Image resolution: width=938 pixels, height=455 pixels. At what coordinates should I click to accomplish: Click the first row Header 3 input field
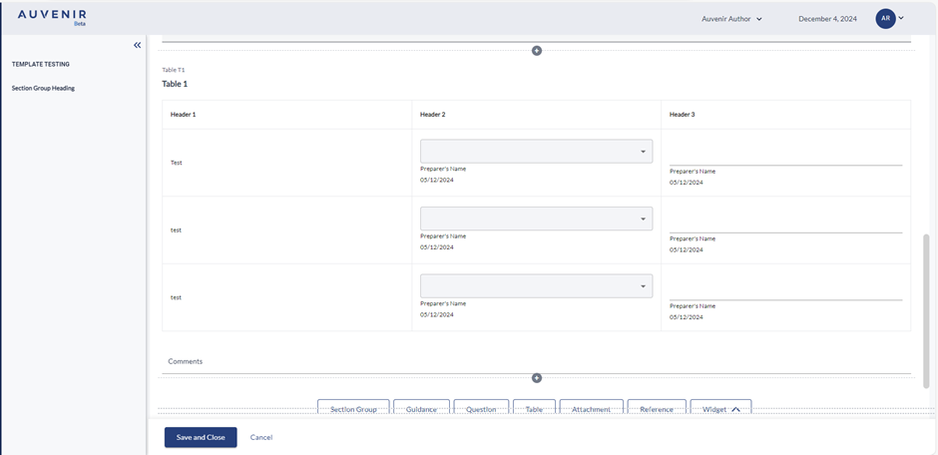click(785, 154)
